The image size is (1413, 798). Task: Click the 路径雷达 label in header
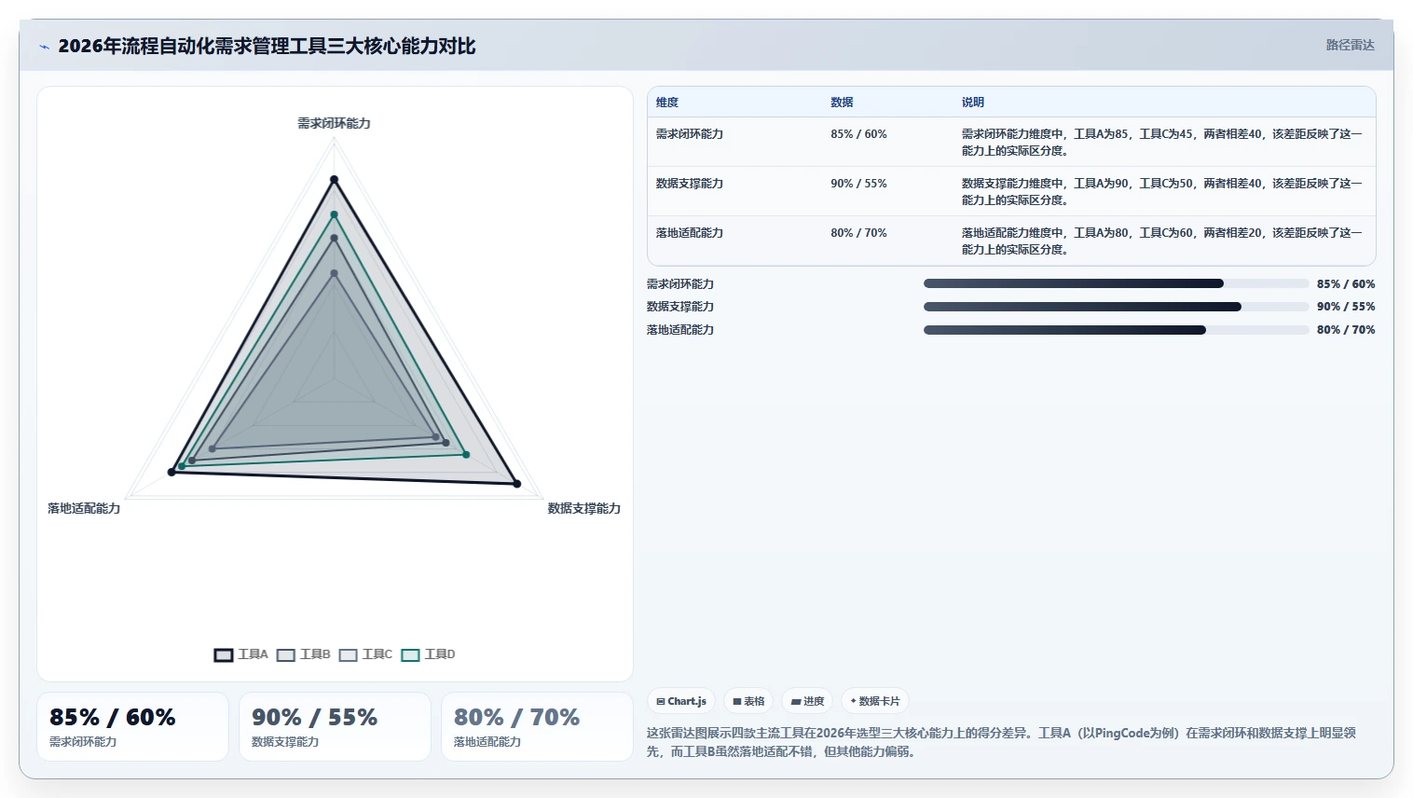(1351, 45)
